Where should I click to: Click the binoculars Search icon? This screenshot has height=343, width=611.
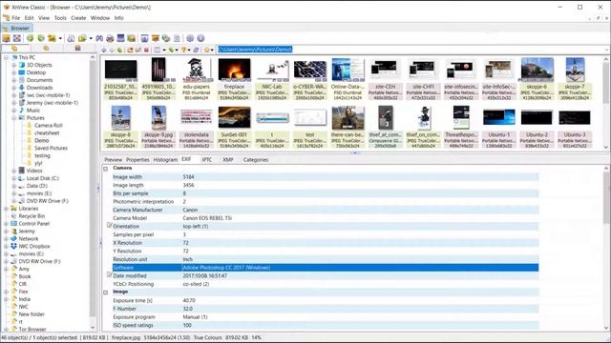99,38
